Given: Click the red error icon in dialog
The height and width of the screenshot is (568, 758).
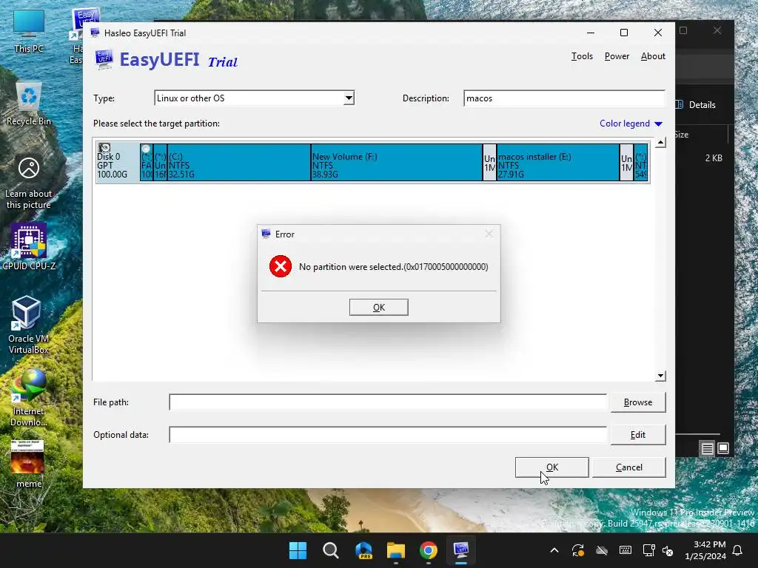Looking at the screenshot, I should [281, 266].
